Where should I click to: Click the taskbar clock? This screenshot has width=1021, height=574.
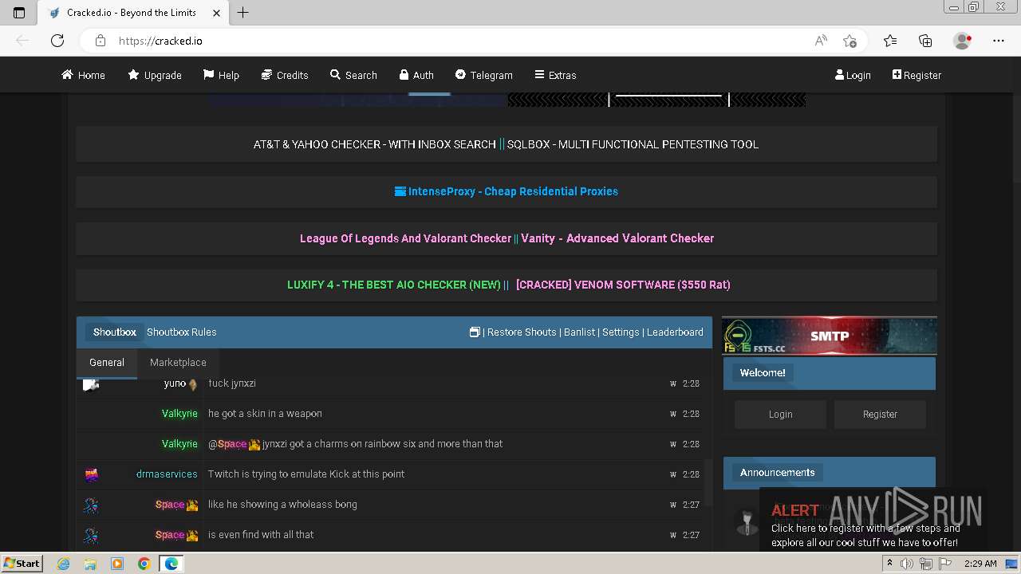pyautogui.click(x=980, y=564)
